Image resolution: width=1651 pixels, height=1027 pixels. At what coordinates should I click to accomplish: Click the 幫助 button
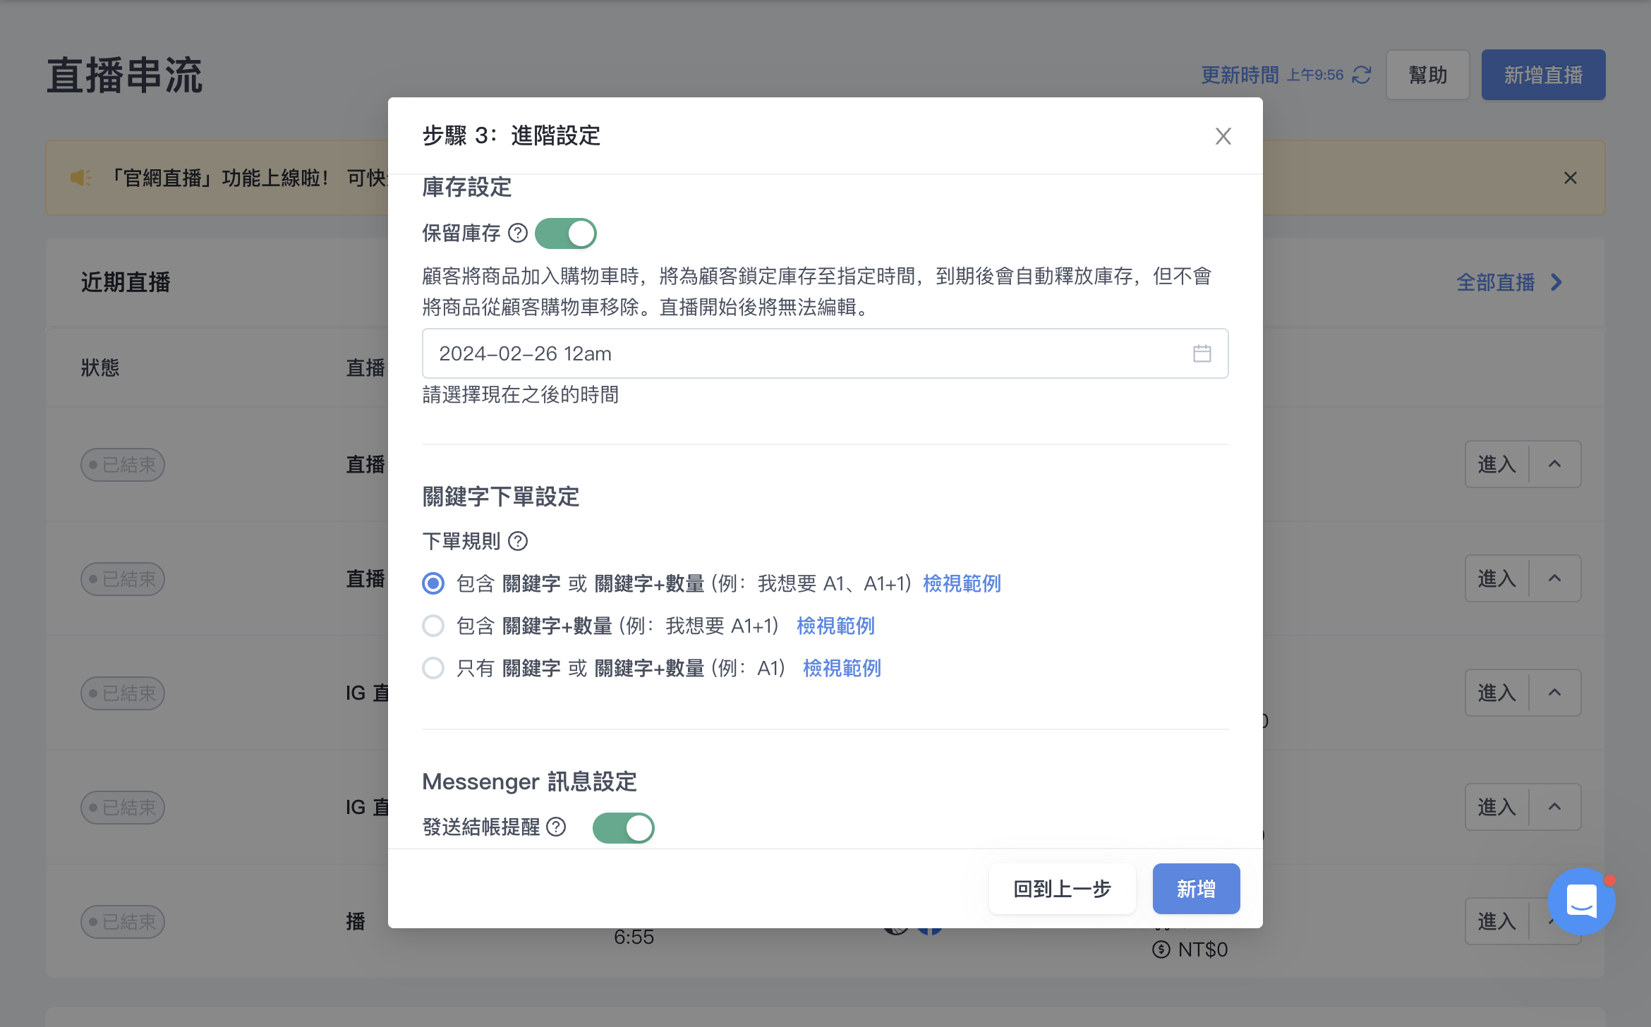pos(1428,75)
